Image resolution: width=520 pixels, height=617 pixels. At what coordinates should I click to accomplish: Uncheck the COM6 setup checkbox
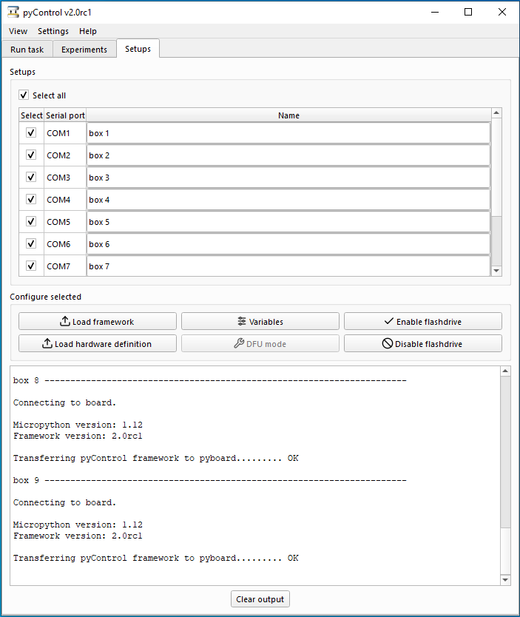[x=30, y=243]
